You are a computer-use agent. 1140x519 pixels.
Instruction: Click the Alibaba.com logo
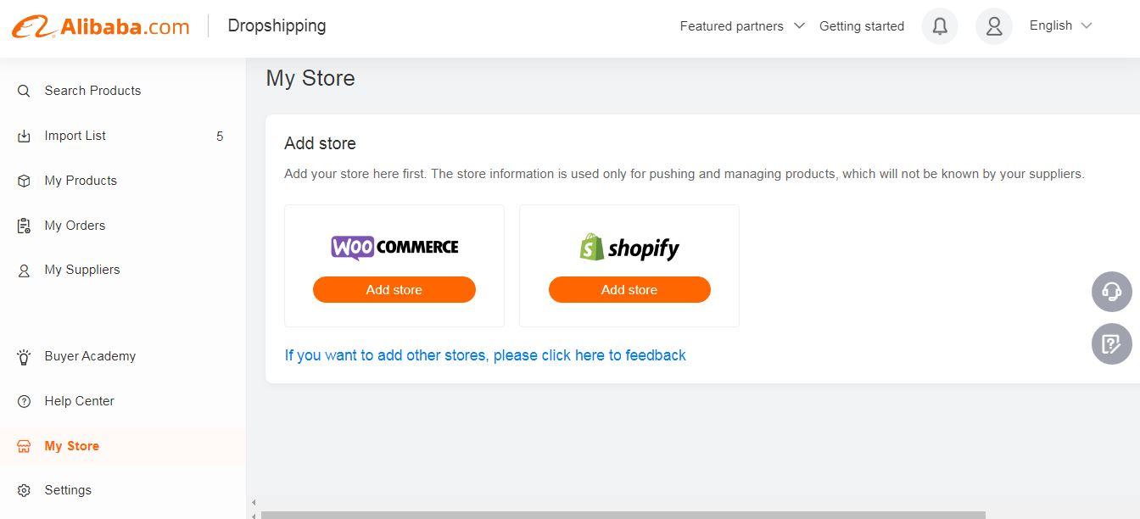click(x=101, y=26)
